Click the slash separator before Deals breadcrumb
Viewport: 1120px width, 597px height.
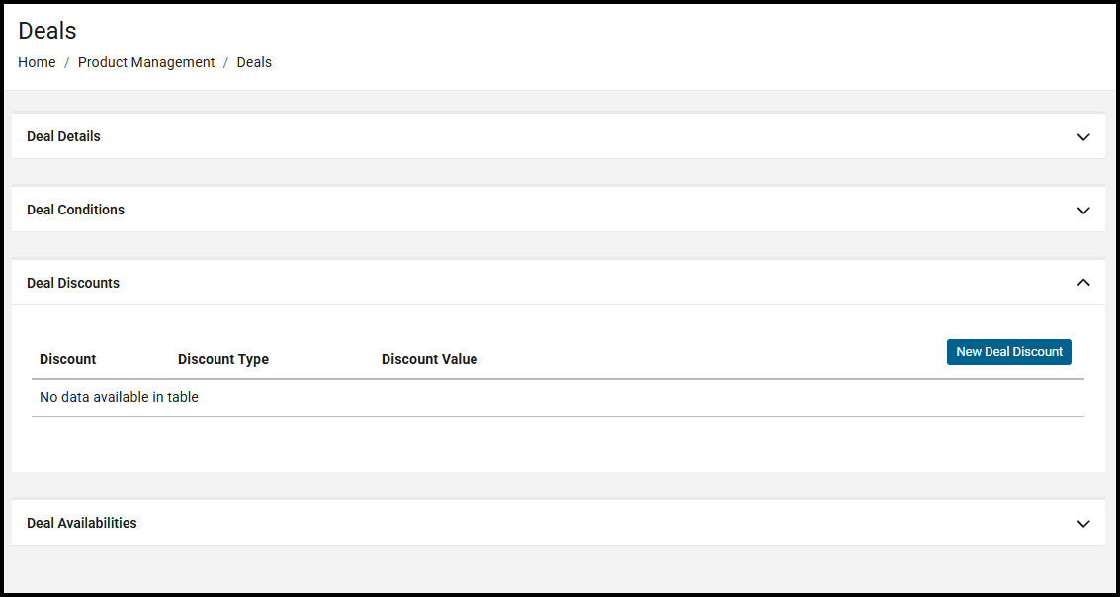click(226, 62)
